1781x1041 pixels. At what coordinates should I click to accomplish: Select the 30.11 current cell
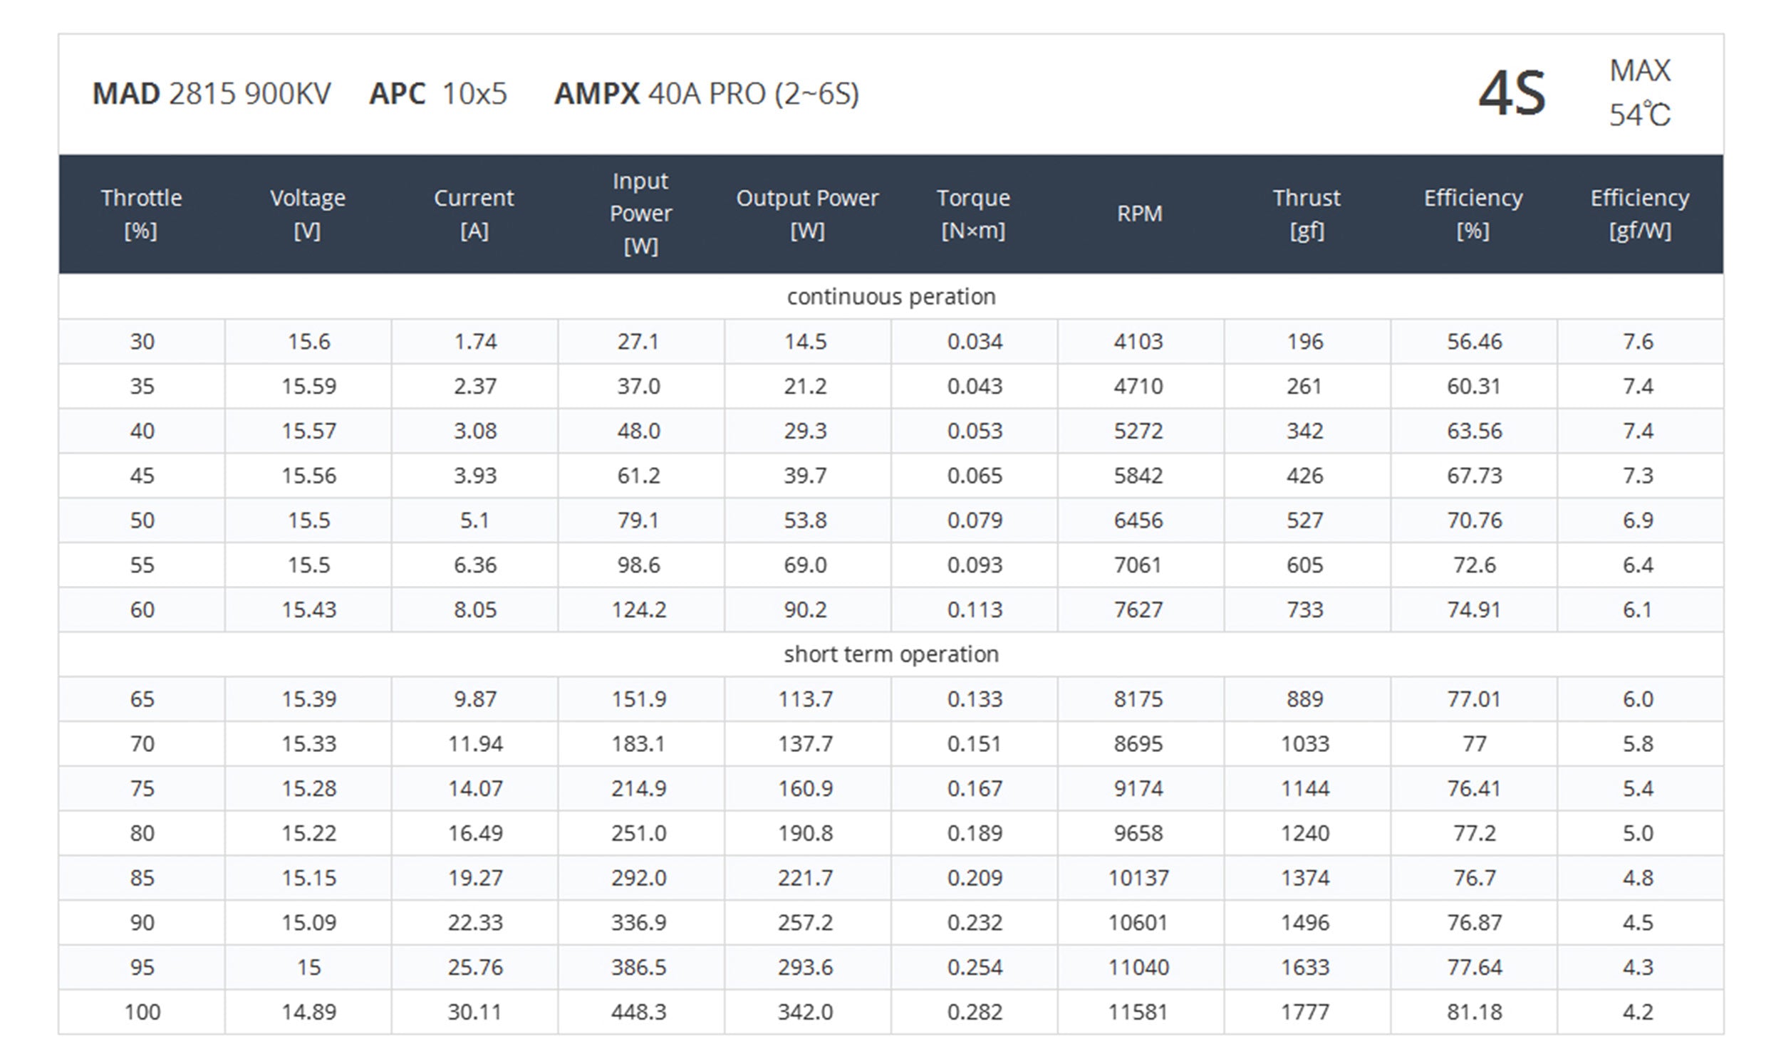coord(474,1011)
